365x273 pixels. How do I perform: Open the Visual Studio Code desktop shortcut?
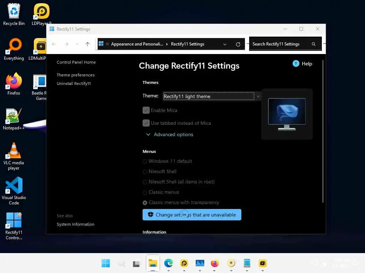tap(14, 191)
